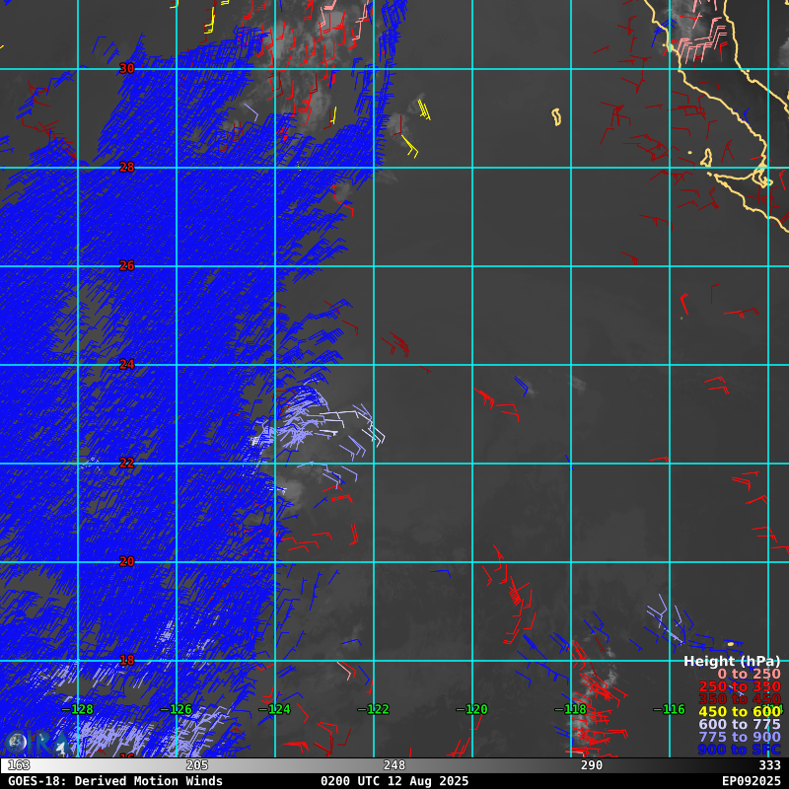Image resolution: width=789 pixels, height=789 pixels.
Task: Click the 248 value on the grayscale bar
Action: click(394, 765)
